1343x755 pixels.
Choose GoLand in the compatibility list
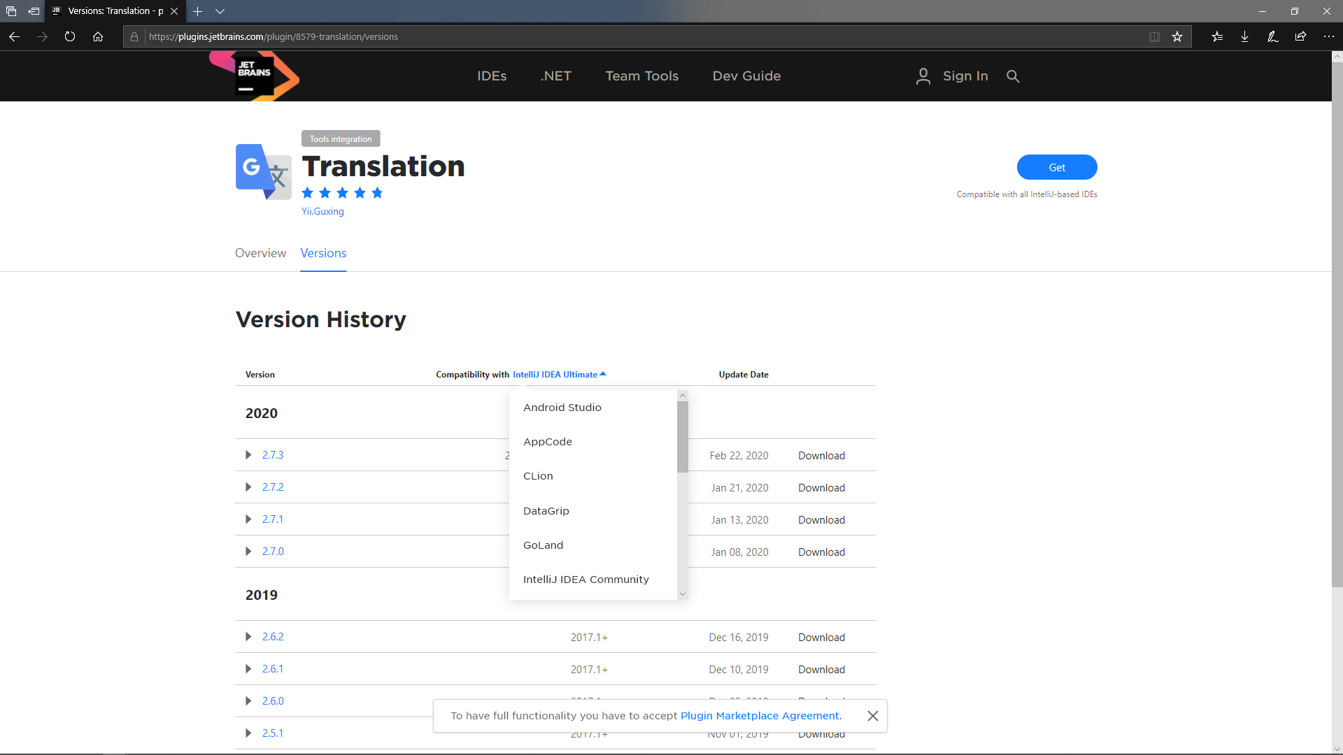(x=543, y=545)
